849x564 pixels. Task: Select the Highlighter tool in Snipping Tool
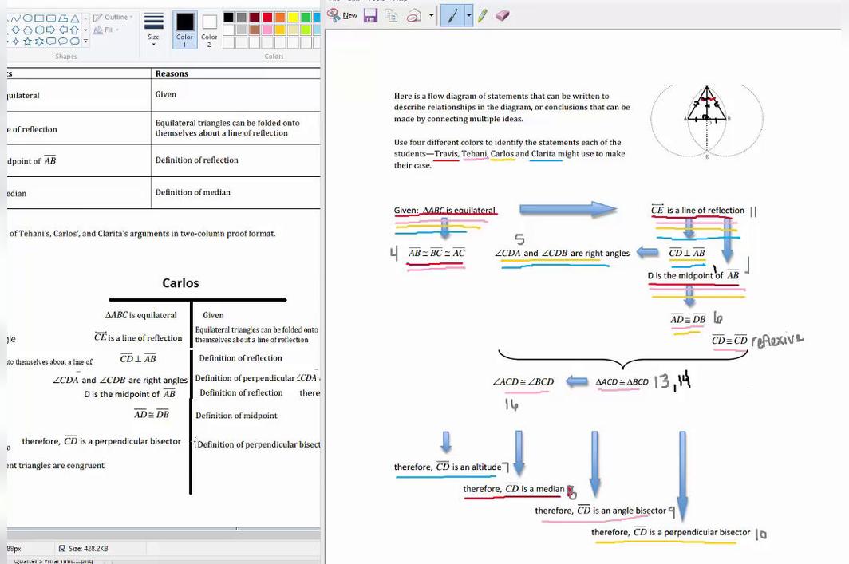482,15
